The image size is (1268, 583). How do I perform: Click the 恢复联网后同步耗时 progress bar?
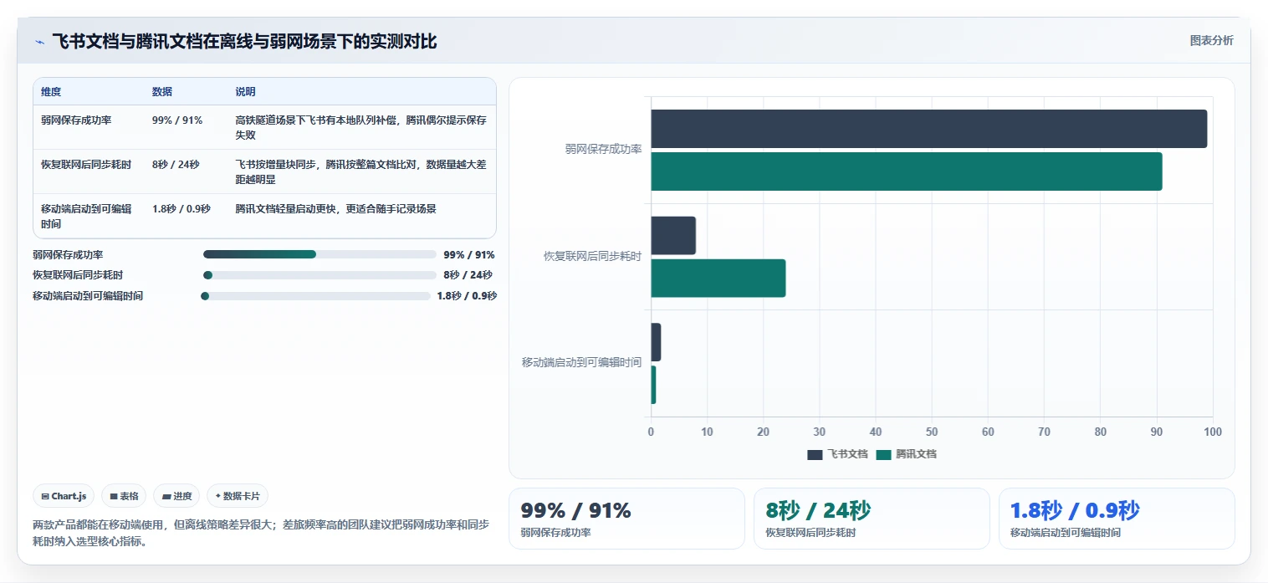(x=320, y=274)
